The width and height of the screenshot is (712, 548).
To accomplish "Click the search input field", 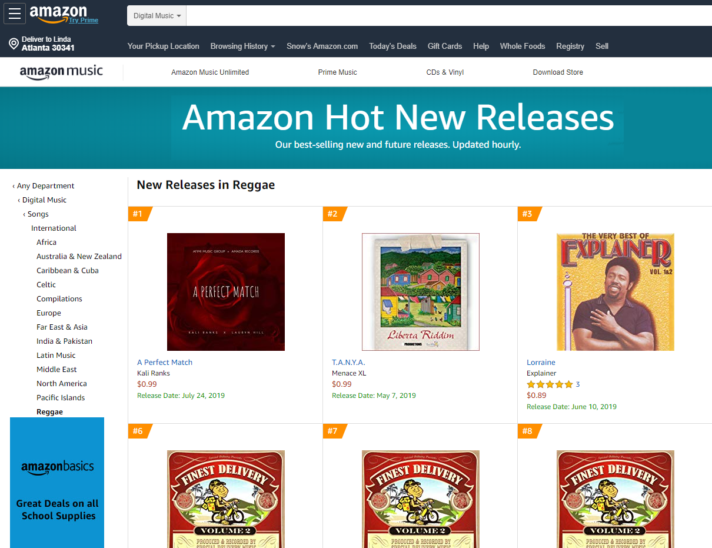I will click(449, 16).
